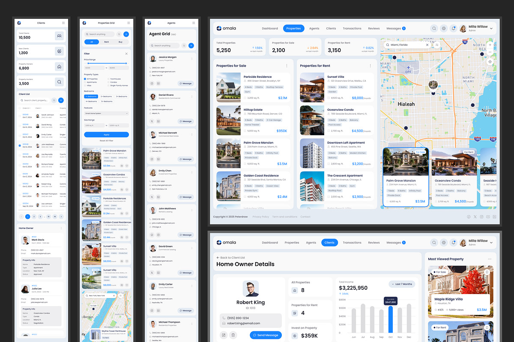Open Properties for Sale three-dot menu
The width and height of the screenshot is (514, 342).
tap(287, 66)
